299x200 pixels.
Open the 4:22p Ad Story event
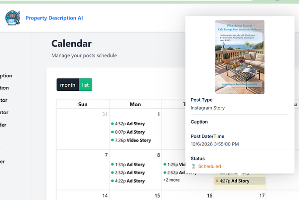coord(128,181)
